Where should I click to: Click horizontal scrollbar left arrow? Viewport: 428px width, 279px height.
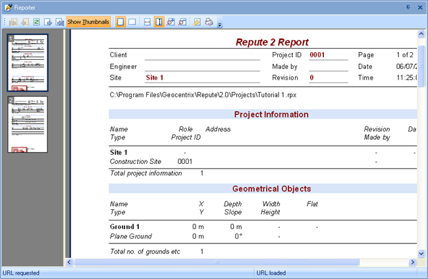coord(69,263)
